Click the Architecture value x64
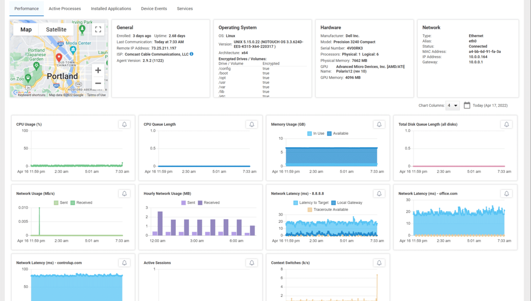This screenshot has height=301, width=531. click(245, 53)
